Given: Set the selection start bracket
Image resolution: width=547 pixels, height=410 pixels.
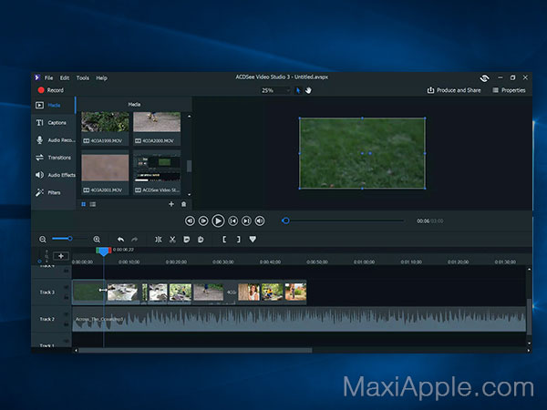Looking at the screenshot, I should coord(224,239).
